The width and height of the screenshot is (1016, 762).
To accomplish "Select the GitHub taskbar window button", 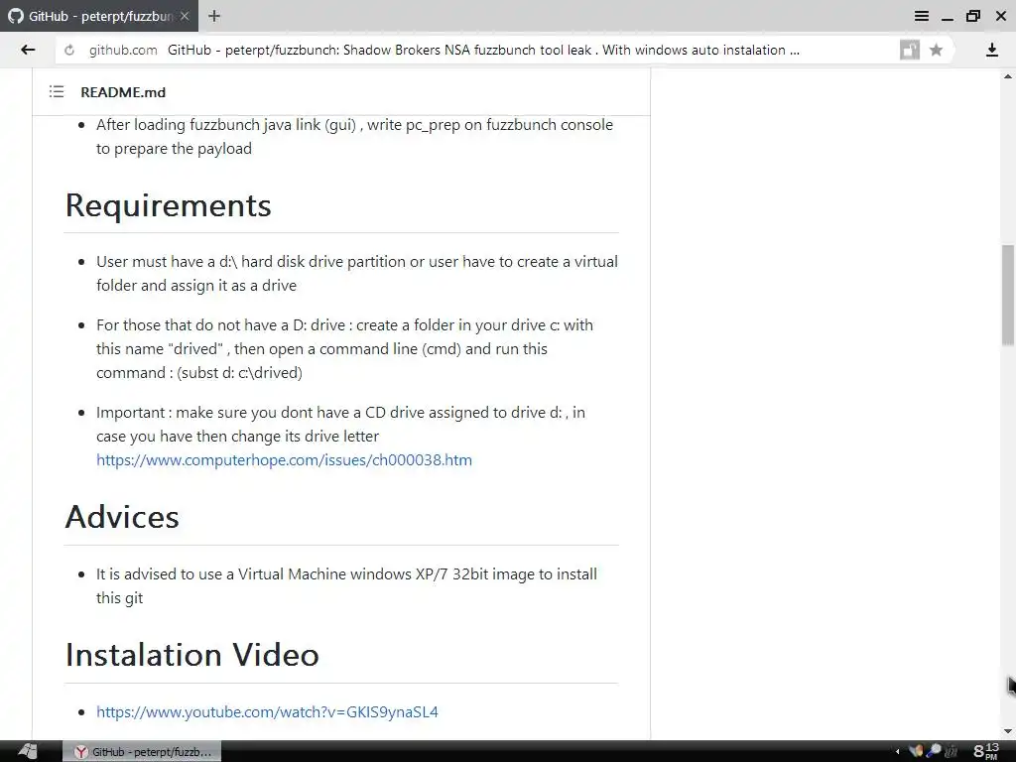I will [141, 752].
